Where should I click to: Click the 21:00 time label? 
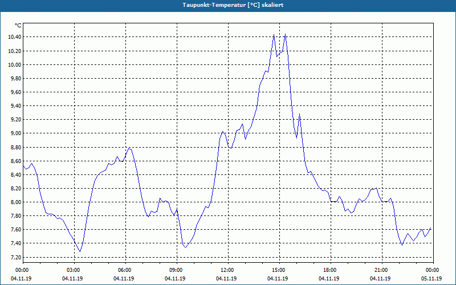[382, 270]
